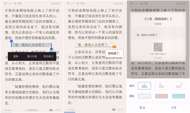This screenshot has width=190, height=113.
Task: Tap the battery icon in left panel
Action: [x=51, y=110]
